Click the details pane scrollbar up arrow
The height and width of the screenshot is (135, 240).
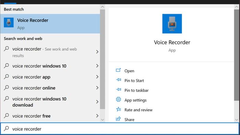237,7
